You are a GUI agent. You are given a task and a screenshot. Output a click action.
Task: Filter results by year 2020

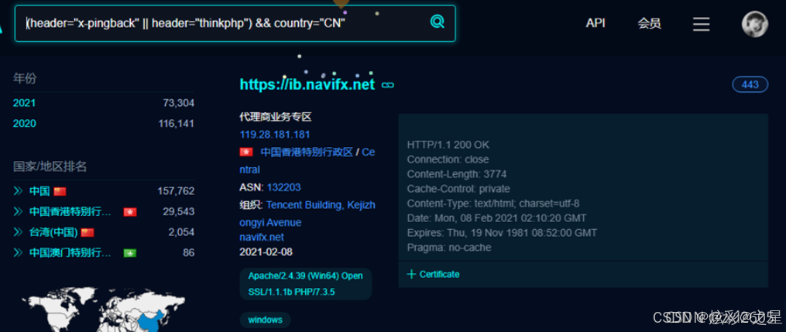click(24, 124)
